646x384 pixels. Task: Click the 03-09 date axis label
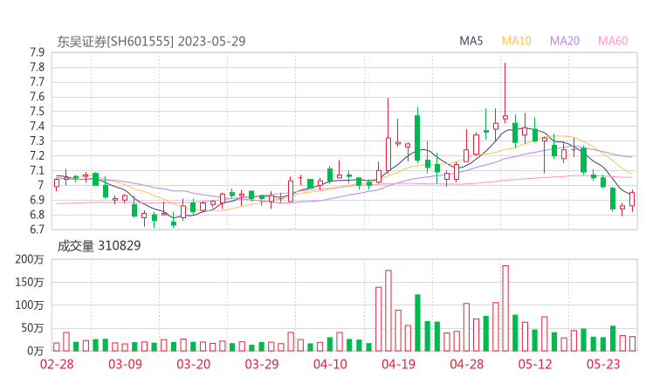[x=125, y=364]
